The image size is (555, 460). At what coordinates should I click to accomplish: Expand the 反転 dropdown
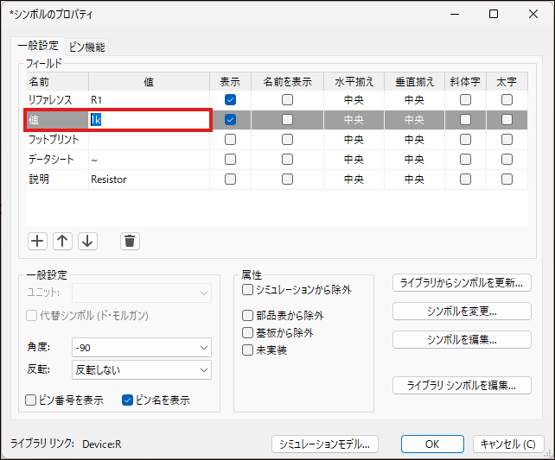click(x=142, y=369)
